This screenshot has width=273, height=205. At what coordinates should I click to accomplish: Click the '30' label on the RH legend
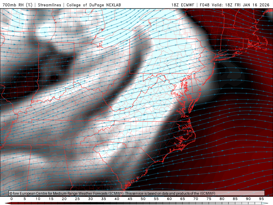click(x=90, y=199)
